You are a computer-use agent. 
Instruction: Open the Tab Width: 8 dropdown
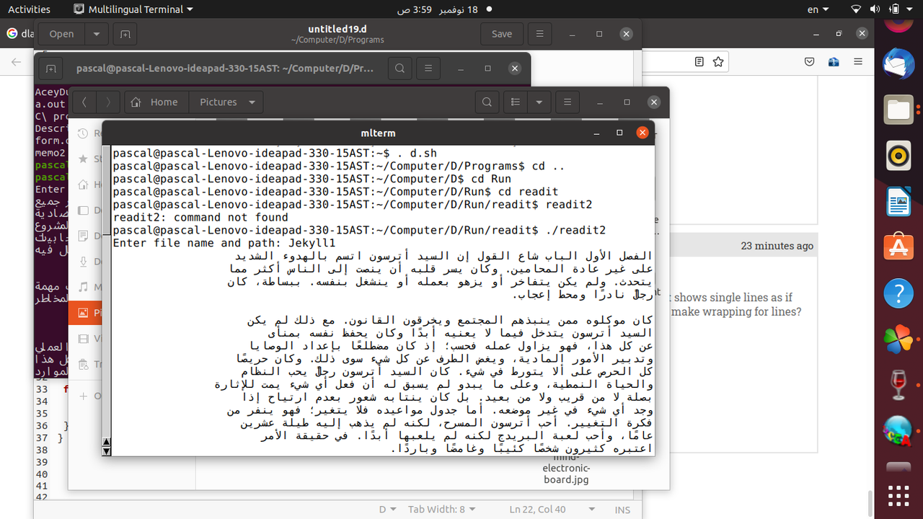[x=442, y=510]
